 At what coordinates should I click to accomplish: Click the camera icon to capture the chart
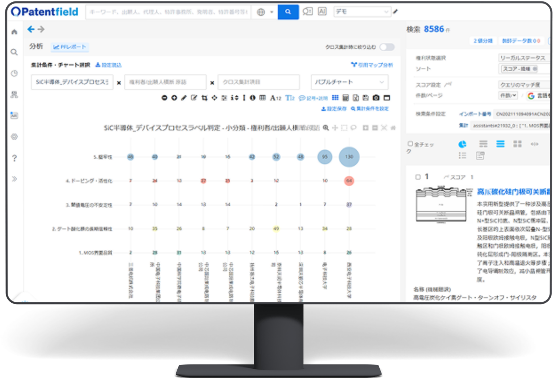[376, 97]
